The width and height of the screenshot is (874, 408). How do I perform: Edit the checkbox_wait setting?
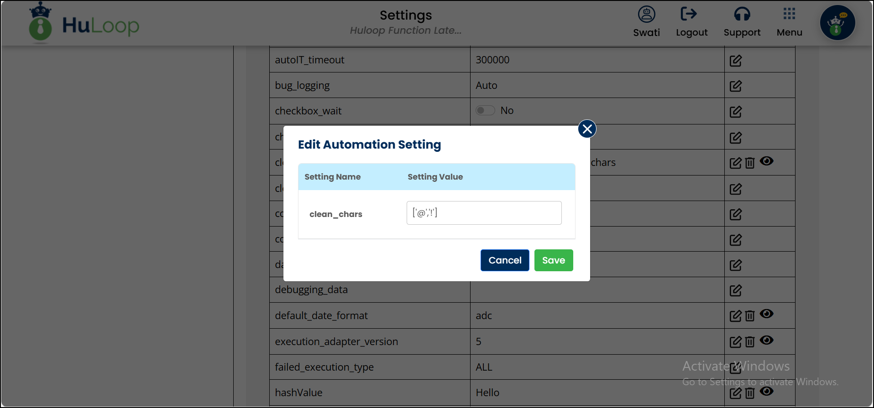(x=735, y=112)
